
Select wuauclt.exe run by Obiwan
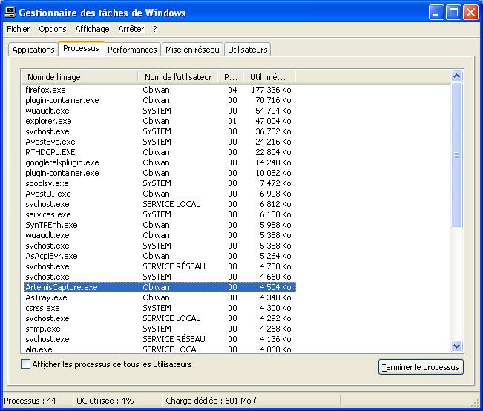coord(160,235)
